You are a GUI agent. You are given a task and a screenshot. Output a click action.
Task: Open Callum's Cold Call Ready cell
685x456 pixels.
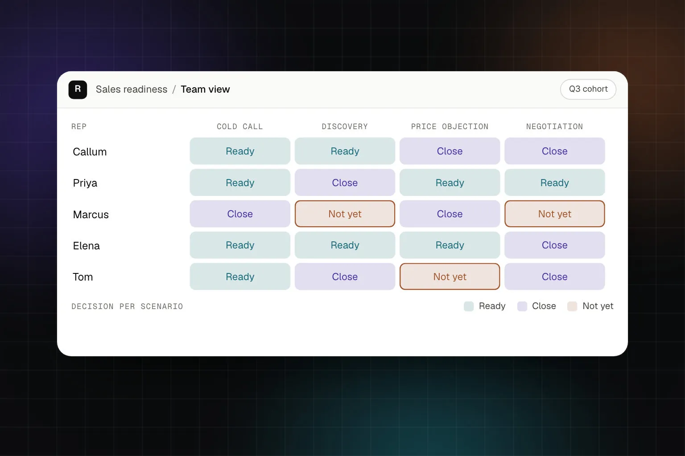pos(240,151)
